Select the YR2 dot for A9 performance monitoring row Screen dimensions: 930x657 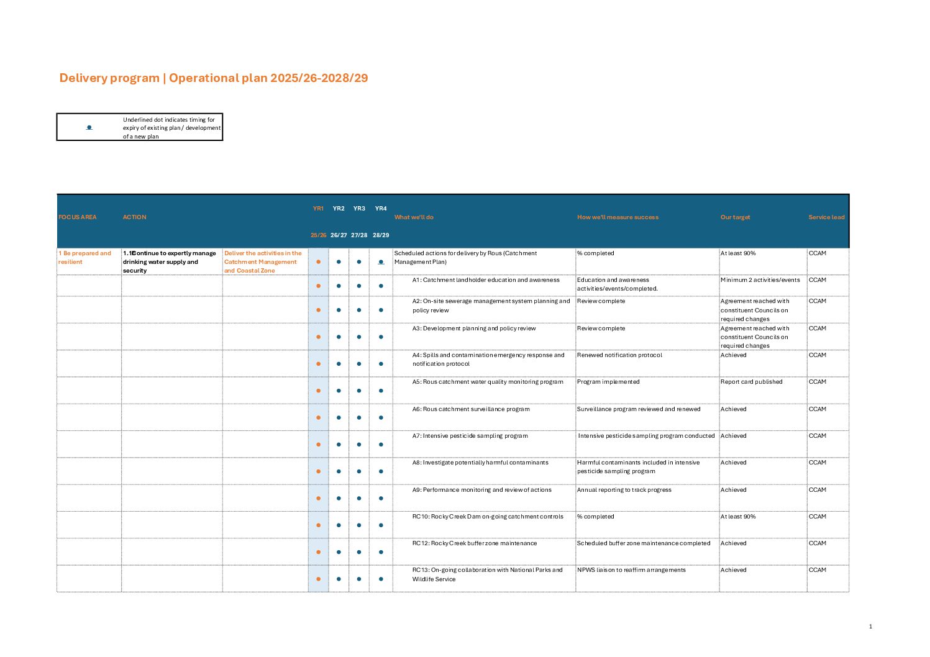[x=339, y=497]
